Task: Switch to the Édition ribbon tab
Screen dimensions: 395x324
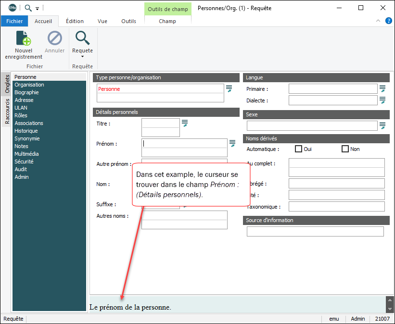Action: pyautogui.click(x=75, y=21)
